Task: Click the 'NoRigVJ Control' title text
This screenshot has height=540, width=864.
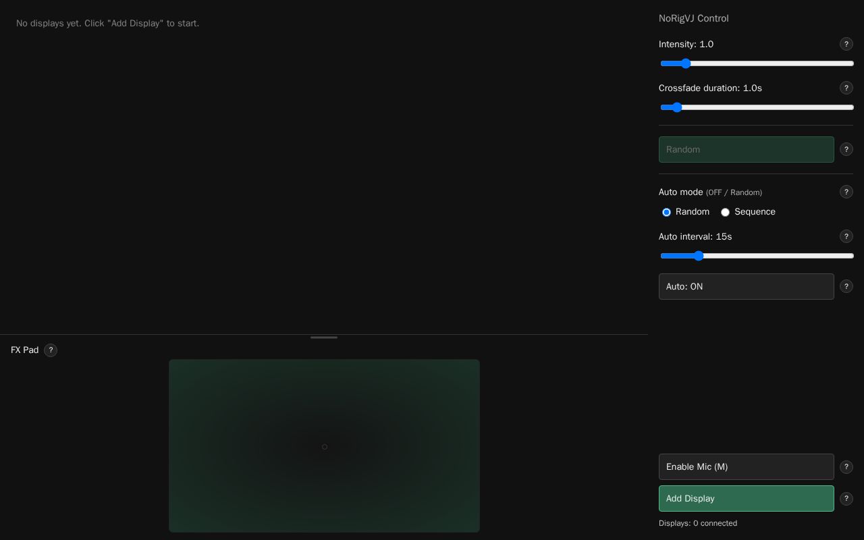Action: coord(694,18)
